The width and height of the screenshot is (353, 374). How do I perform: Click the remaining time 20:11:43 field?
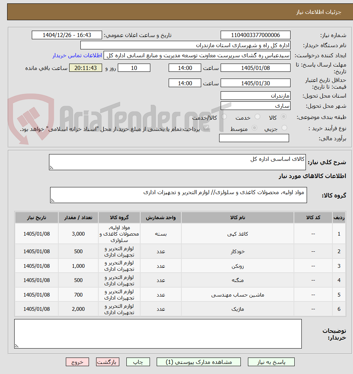86,68
